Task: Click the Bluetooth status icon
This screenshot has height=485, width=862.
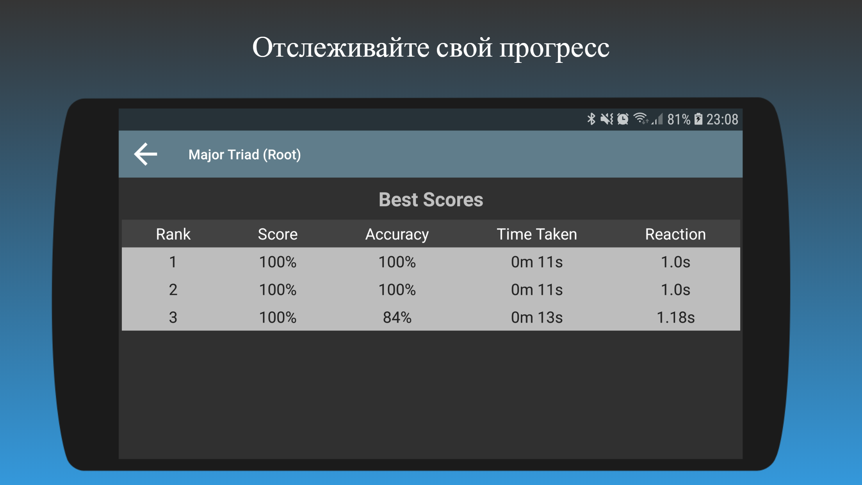Action: pos(591,119)
